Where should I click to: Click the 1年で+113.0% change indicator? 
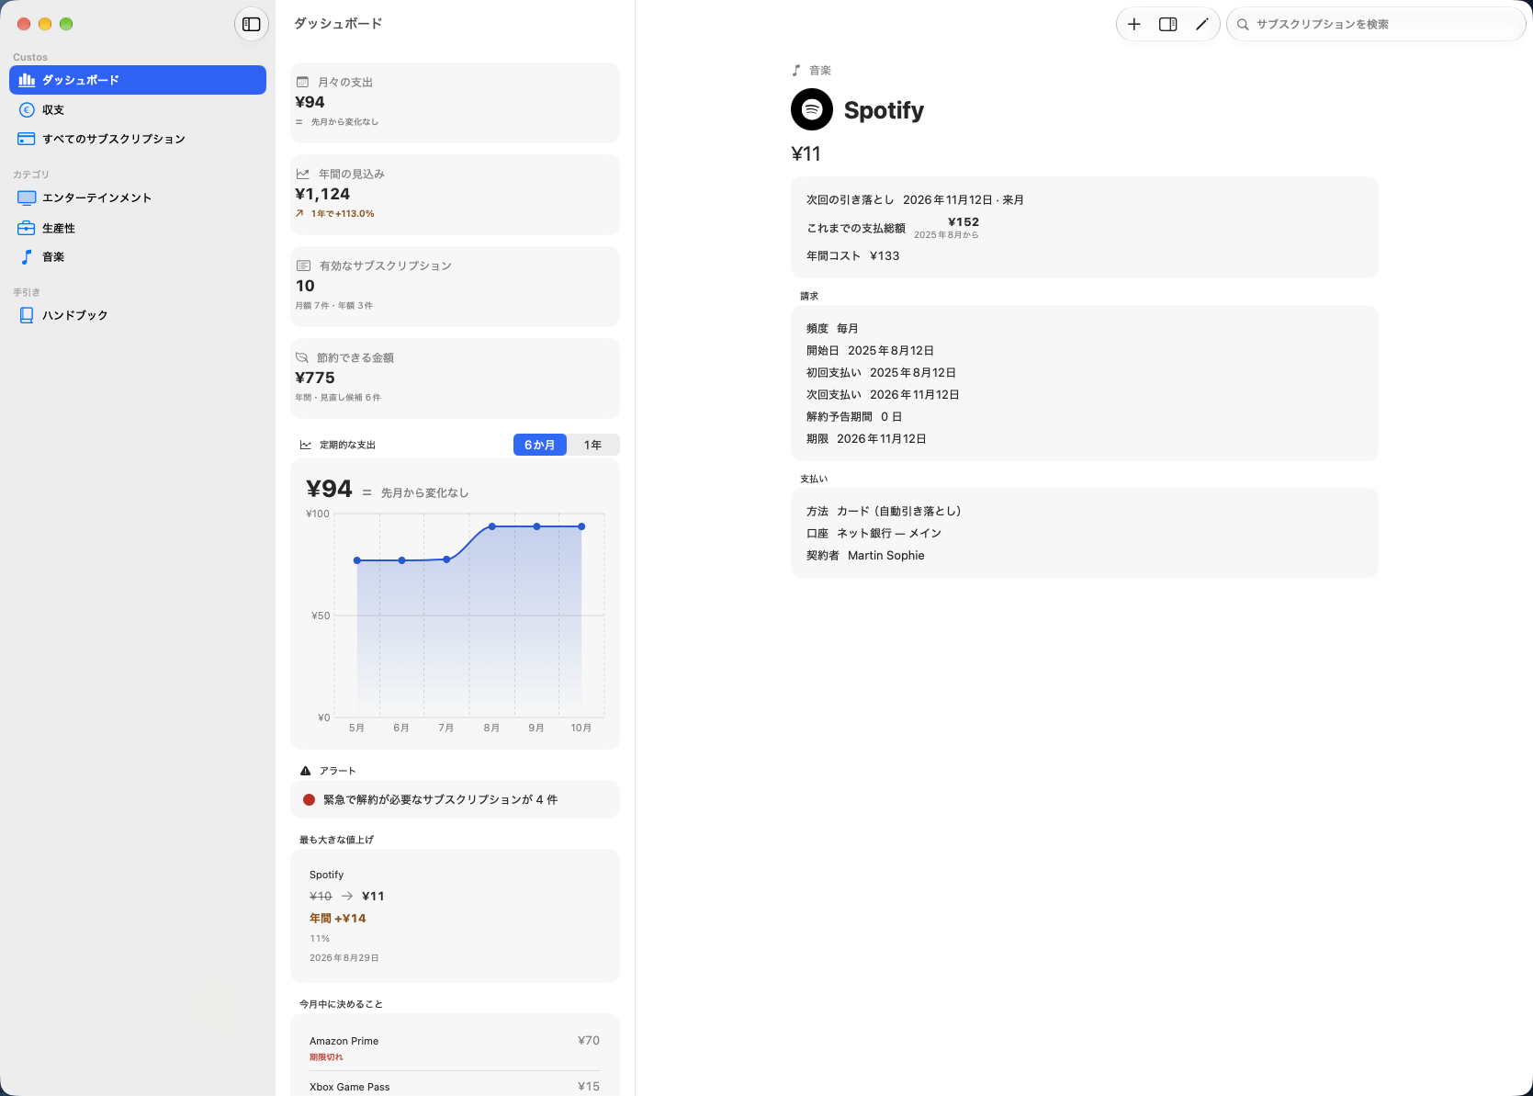(335, 213)
